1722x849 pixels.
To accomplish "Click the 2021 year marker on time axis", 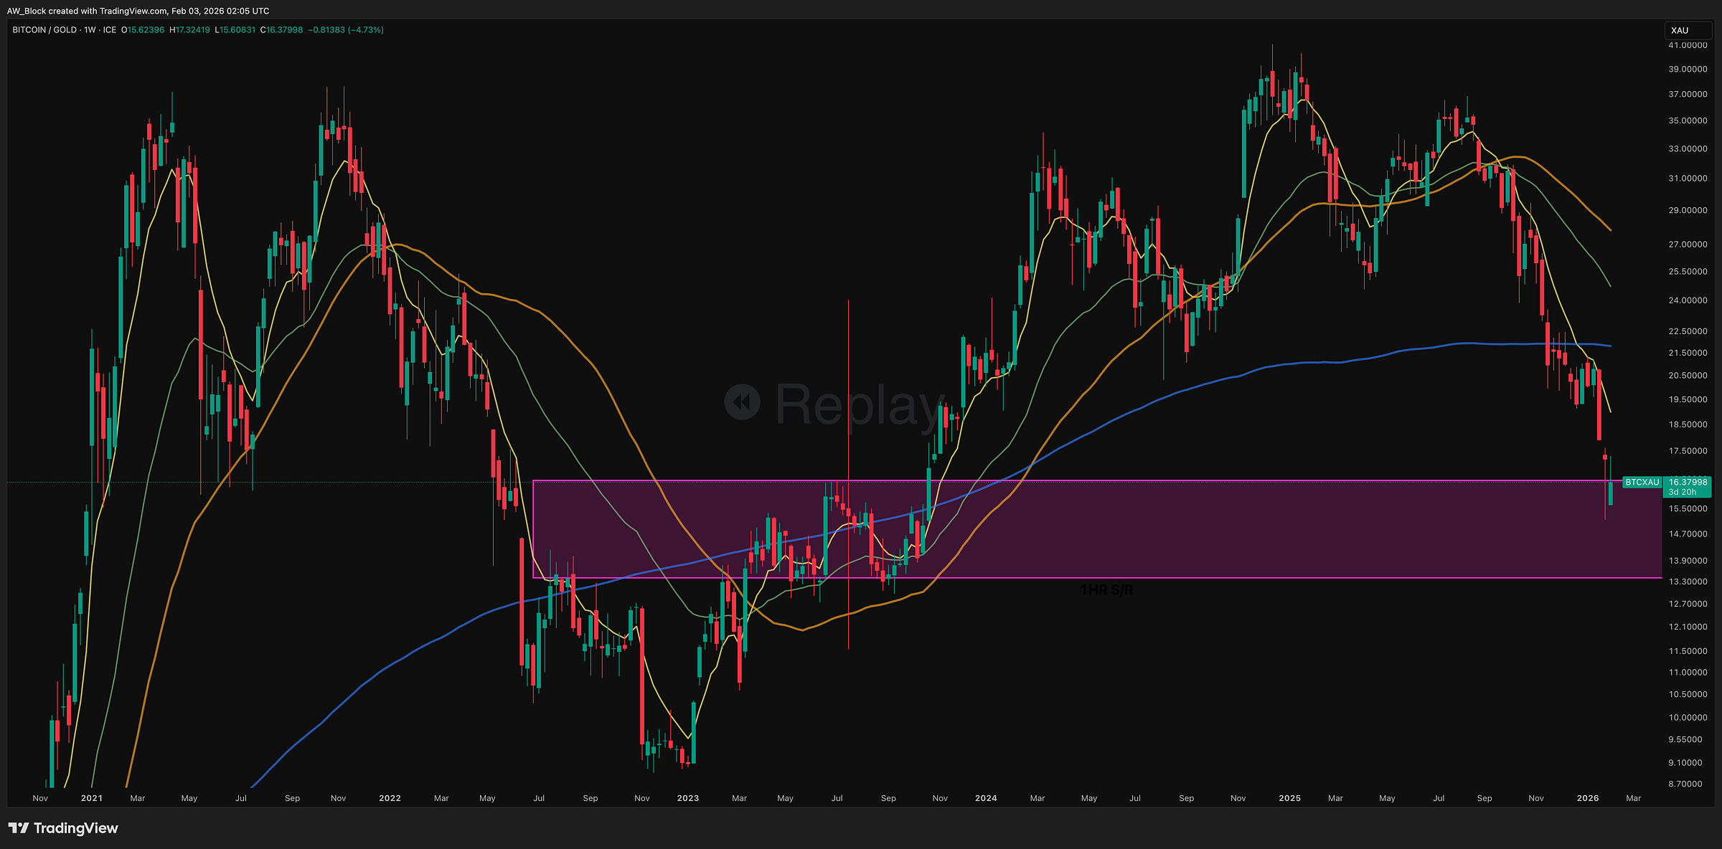I will click(92, 798).
